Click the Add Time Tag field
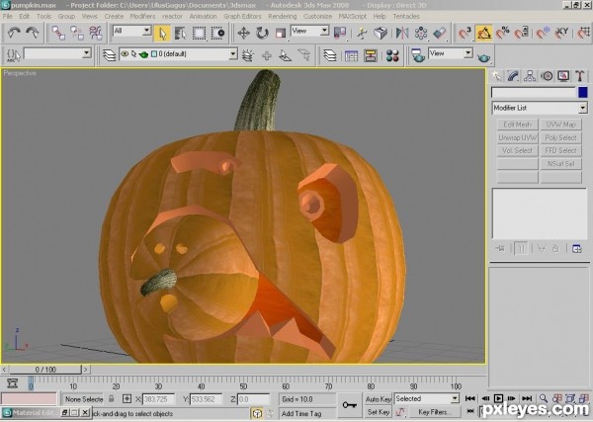Viewport: 593px width, 422px height. (x=306, y=413)
